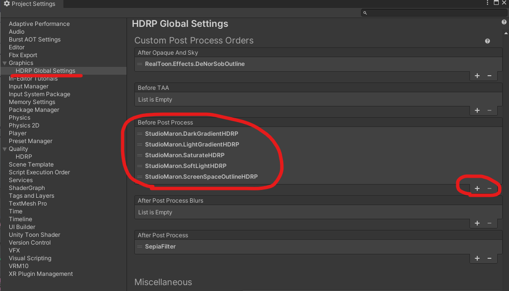509x291 pixels.
Task: Add entry to Before TAA list
Action: point(477,110)
